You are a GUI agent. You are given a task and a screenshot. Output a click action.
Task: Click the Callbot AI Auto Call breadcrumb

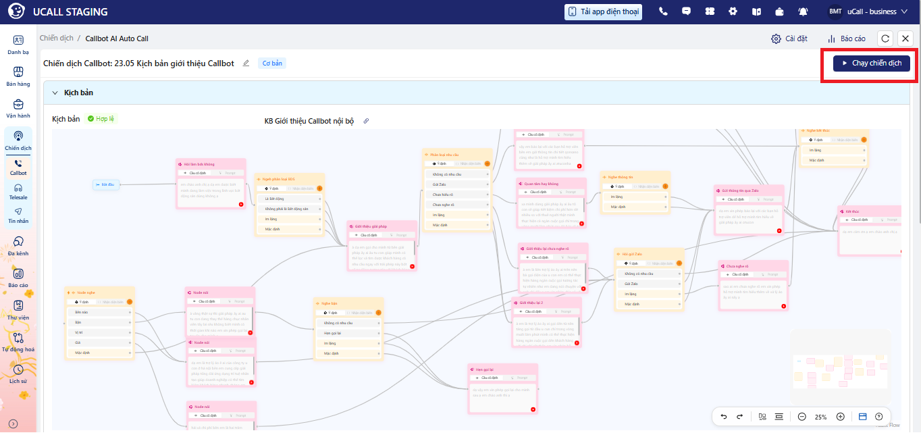(x=117, y=39)
